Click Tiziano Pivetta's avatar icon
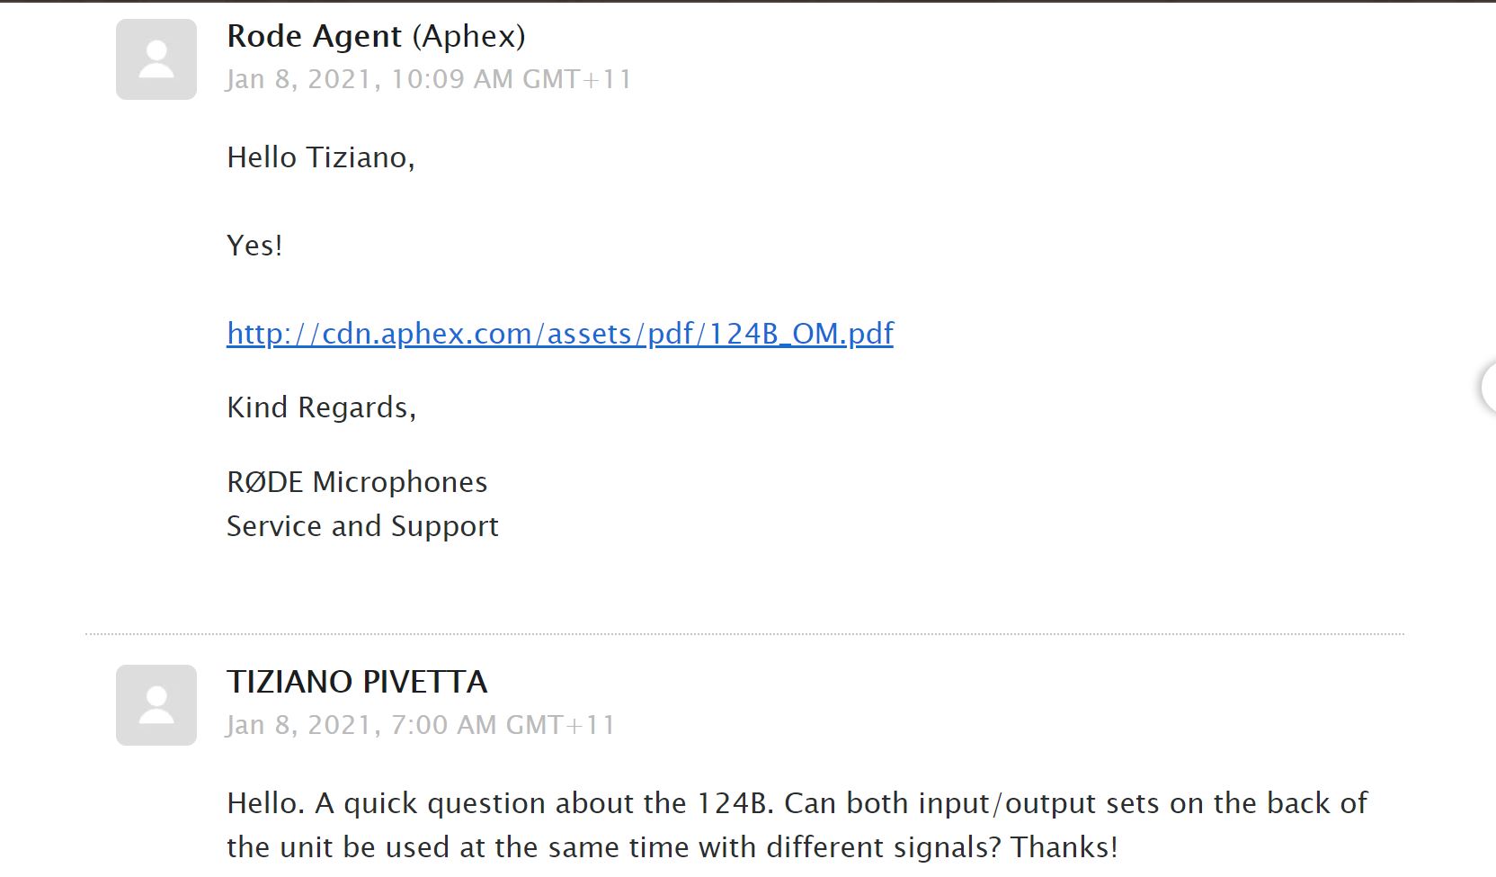The width and height of the screenshot is (1496, 877). pos(156,705)
